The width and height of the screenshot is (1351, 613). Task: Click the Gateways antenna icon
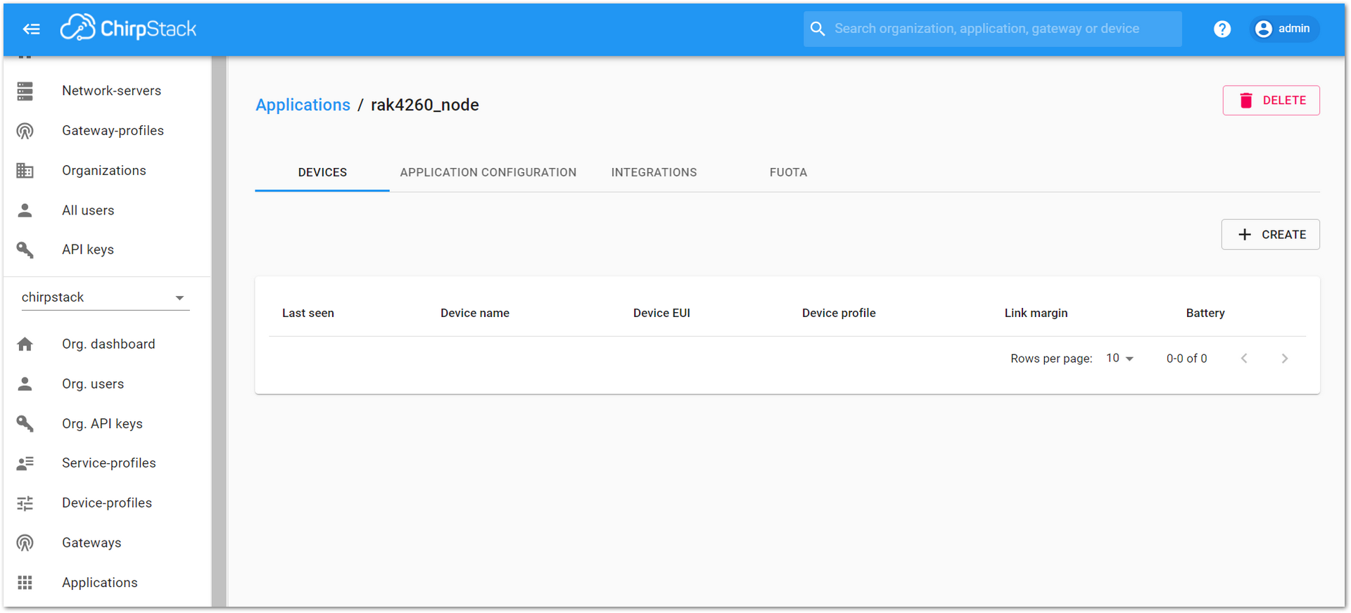[x=25, y=543]
